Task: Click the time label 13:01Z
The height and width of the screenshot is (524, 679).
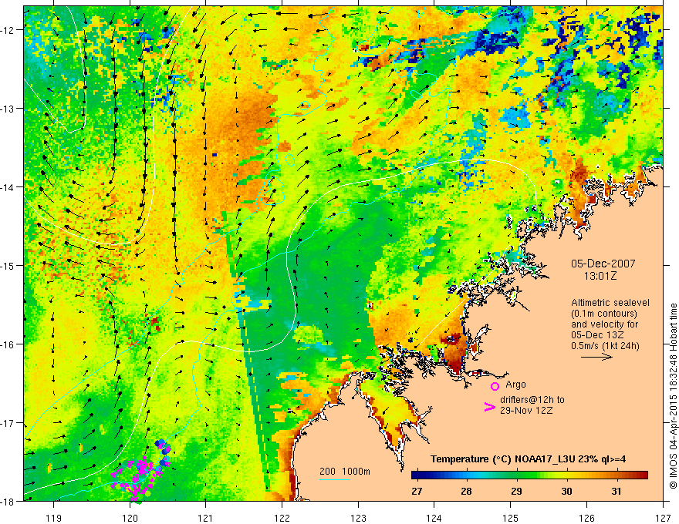Action: pyautogui.click(x=600, y=276)
